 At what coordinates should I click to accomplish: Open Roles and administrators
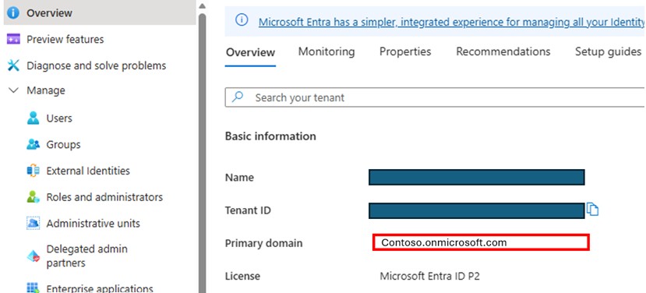click(104, 197)
